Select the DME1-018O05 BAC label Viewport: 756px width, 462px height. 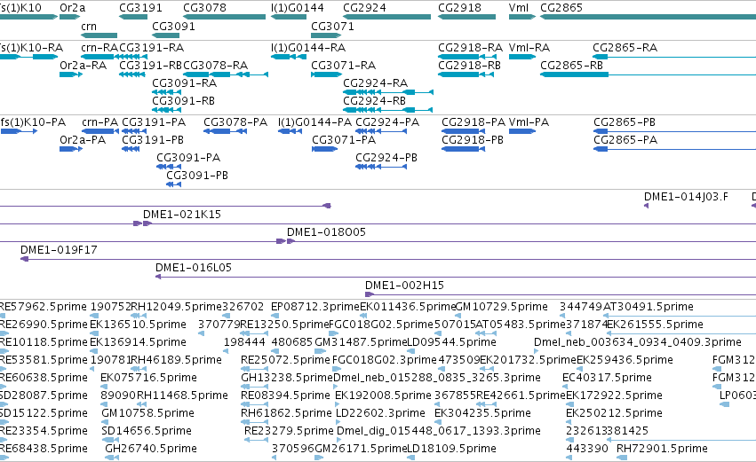326,232
